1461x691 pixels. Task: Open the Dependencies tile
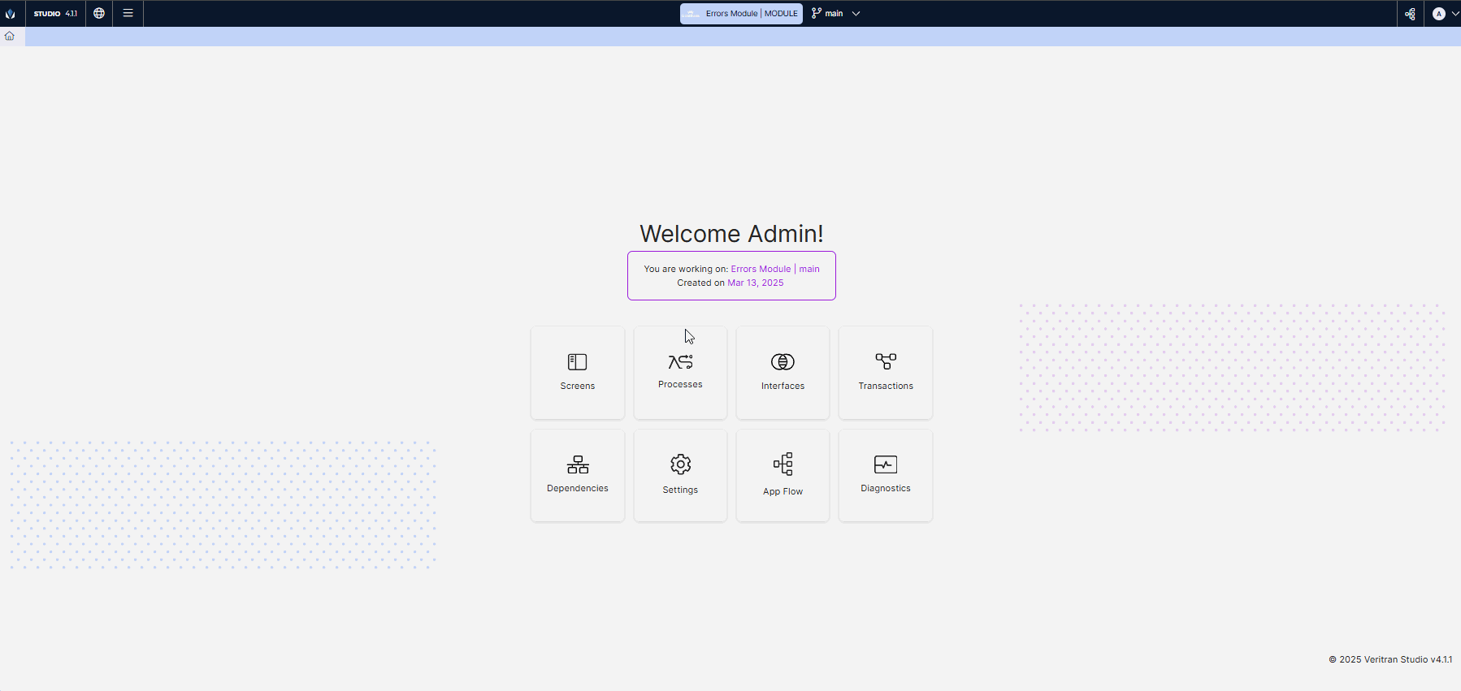pos(577,475)
